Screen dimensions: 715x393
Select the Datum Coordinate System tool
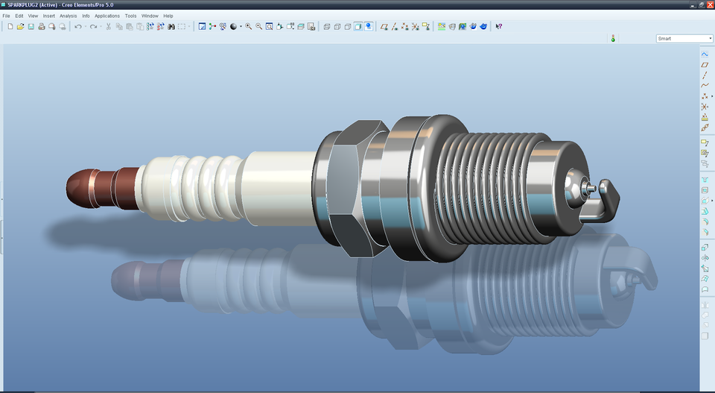pyautogui.click(x=705, y=107)
